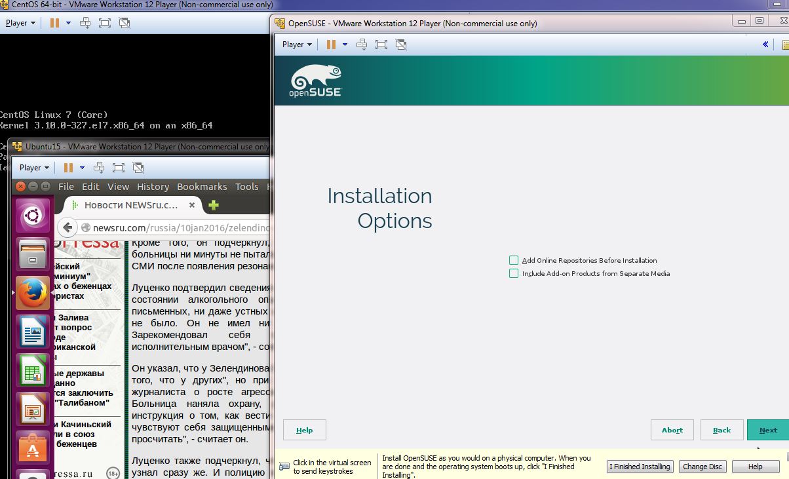Expand the Player menu in OpenSUSE window
This screenshot has height=479, width=789.
(296, 45)
